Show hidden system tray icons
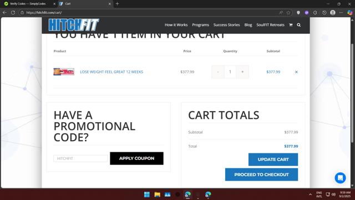This screenshot has width=355, height=200. click(310, 194)
